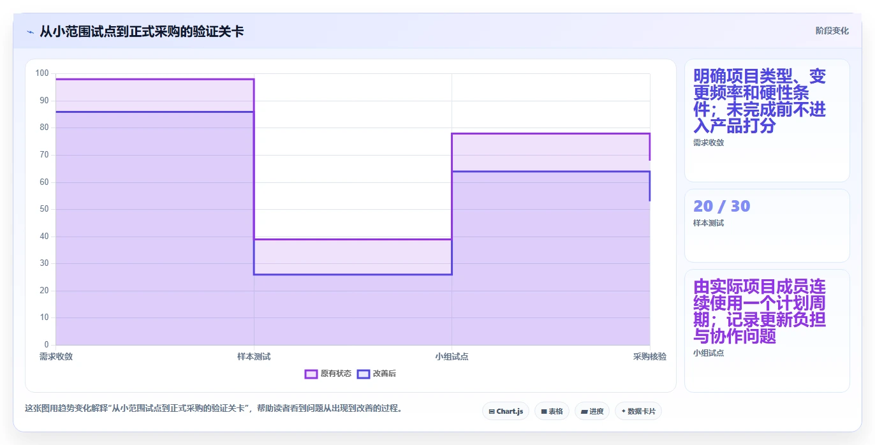Viewport: 875px width, 445px height.
Task: Click the 20 / 30 value card
Action: click(x=767, y=226)
